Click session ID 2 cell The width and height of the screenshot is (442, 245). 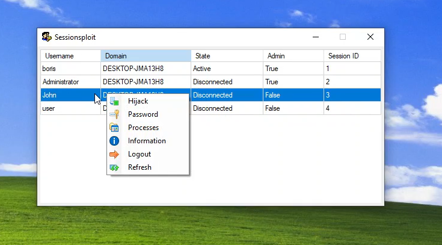(352, 82)
